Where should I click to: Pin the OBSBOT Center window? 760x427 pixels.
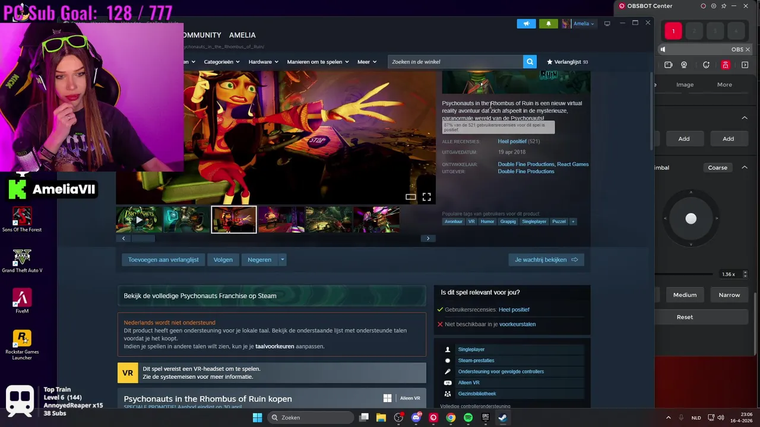(724, 6)
